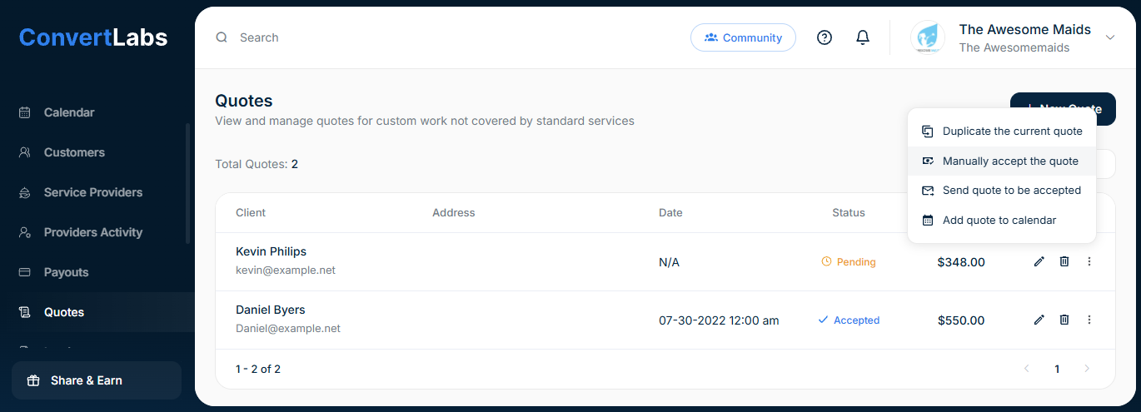This screenshot has width=1141, height=412.
Task: Edit Kevin Philips quote with pencil icon
Action: 1039,262
